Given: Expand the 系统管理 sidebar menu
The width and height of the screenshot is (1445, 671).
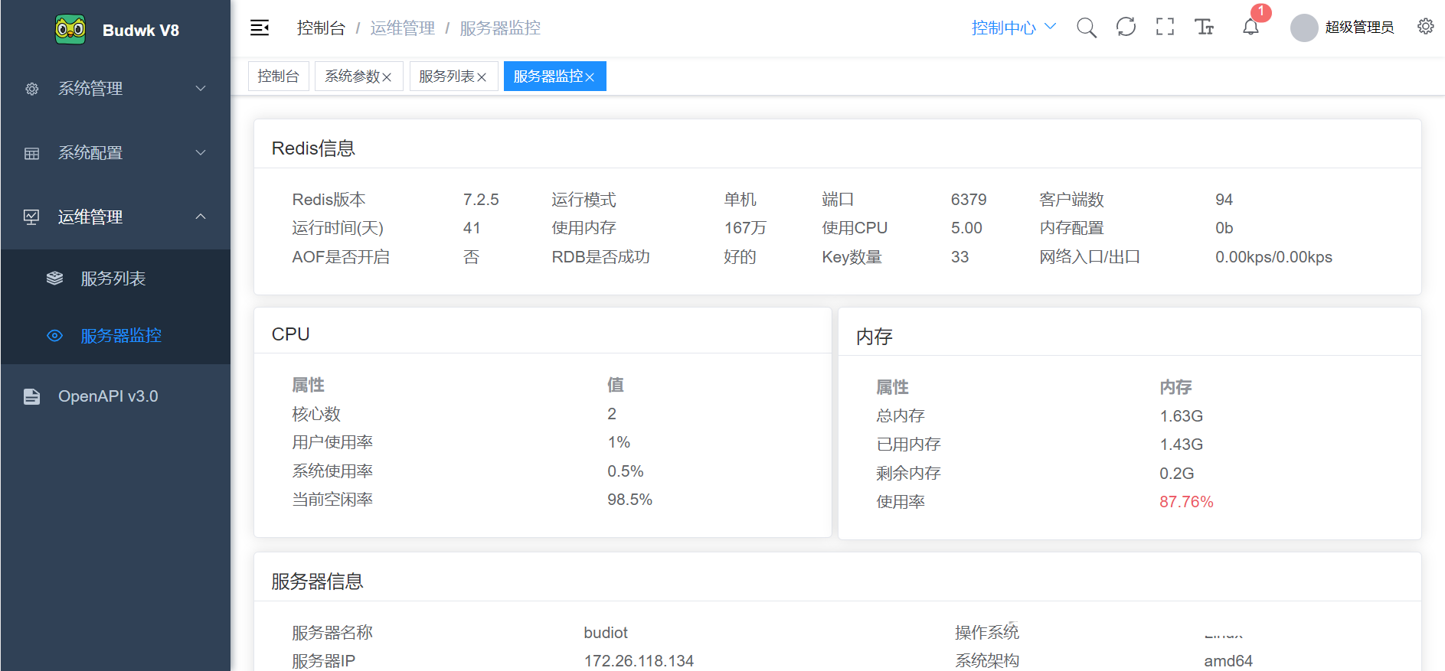Looking at the screenshot, I should click(115, 89).
